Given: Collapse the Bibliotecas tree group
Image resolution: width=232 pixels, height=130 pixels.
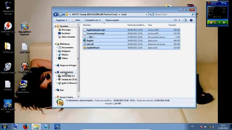Looking at the screenshot, I should coord(55,44).
